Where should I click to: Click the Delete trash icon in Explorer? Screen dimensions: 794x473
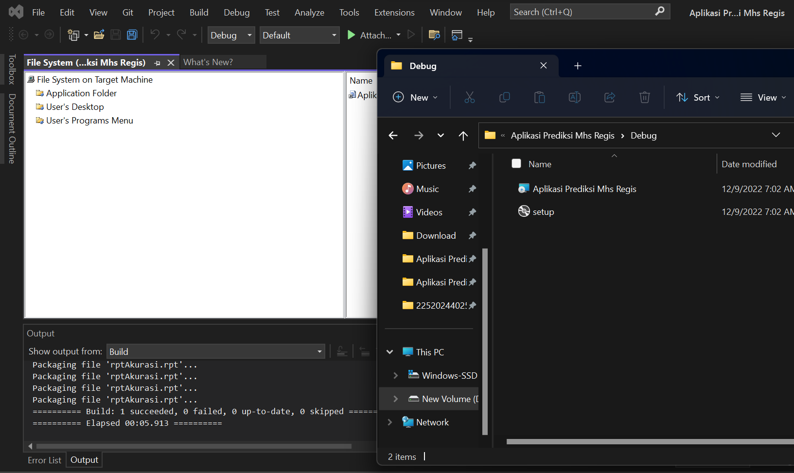point(645,97)
